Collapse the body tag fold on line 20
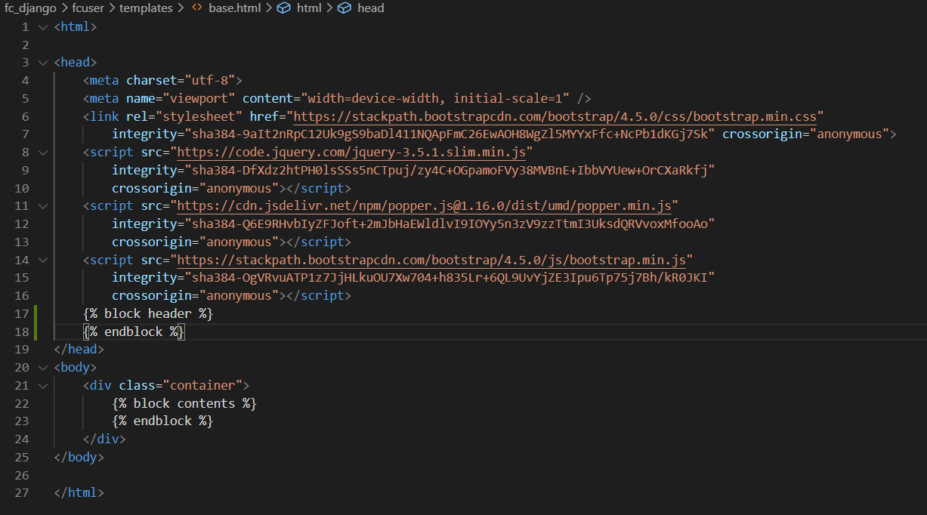This screenshot has height=515, width=927. tap(42, 368)
